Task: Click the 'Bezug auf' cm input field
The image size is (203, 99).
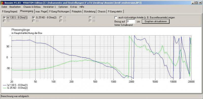Action: (131, 21)
